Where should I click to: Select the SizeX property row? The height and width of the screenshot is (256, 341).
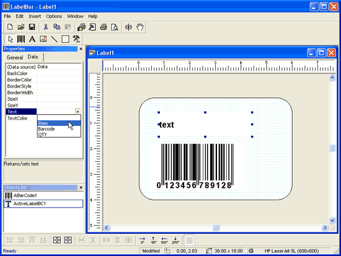[x=44, y=99]
